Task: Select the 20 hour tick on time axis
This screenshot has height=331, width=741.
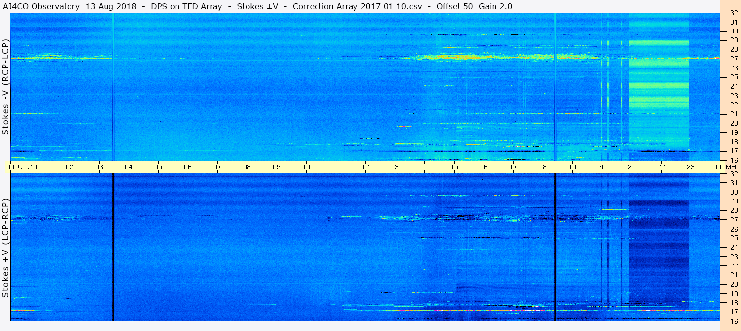Action: pyautogui.click(x=602, y=167)
